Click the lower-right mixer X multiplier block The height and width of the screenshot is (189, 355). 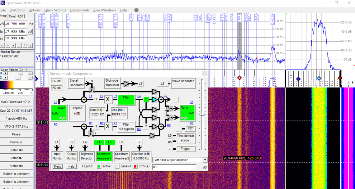coord(108,127)
